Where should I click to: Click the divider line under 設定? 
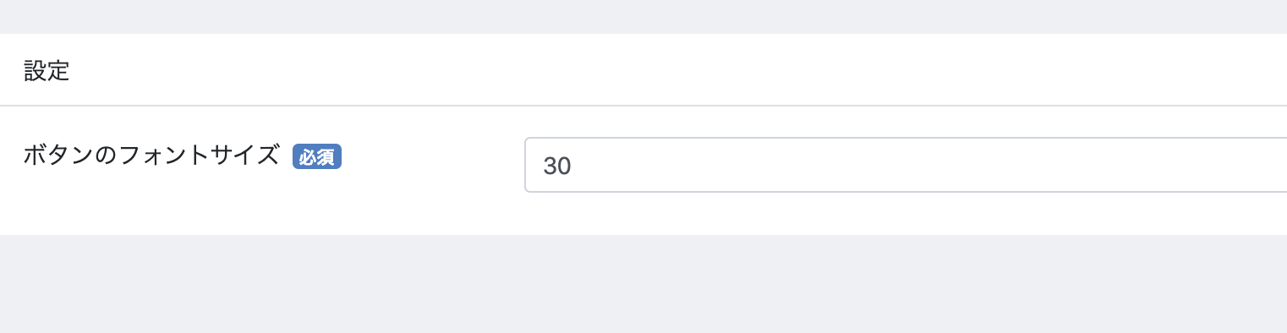pos(643,106)
